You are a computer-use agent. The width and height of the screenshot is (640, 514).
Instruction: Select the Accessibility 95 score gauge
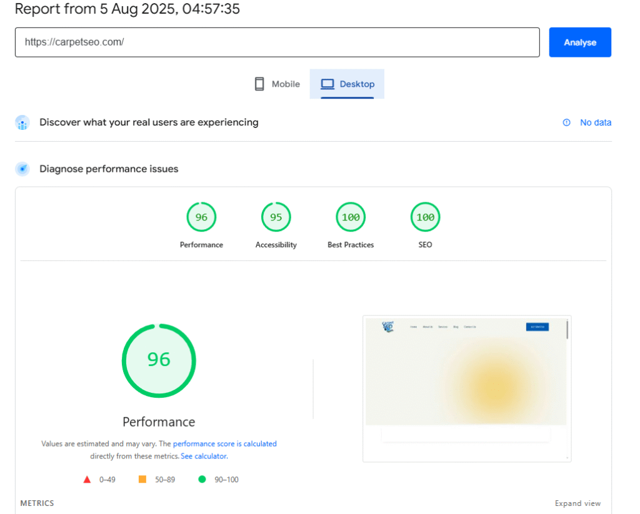(x=276, y=217)
